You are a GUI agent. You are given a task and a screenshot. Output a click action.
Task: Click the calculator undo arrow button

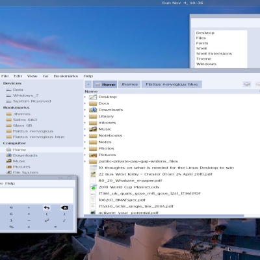47,208
